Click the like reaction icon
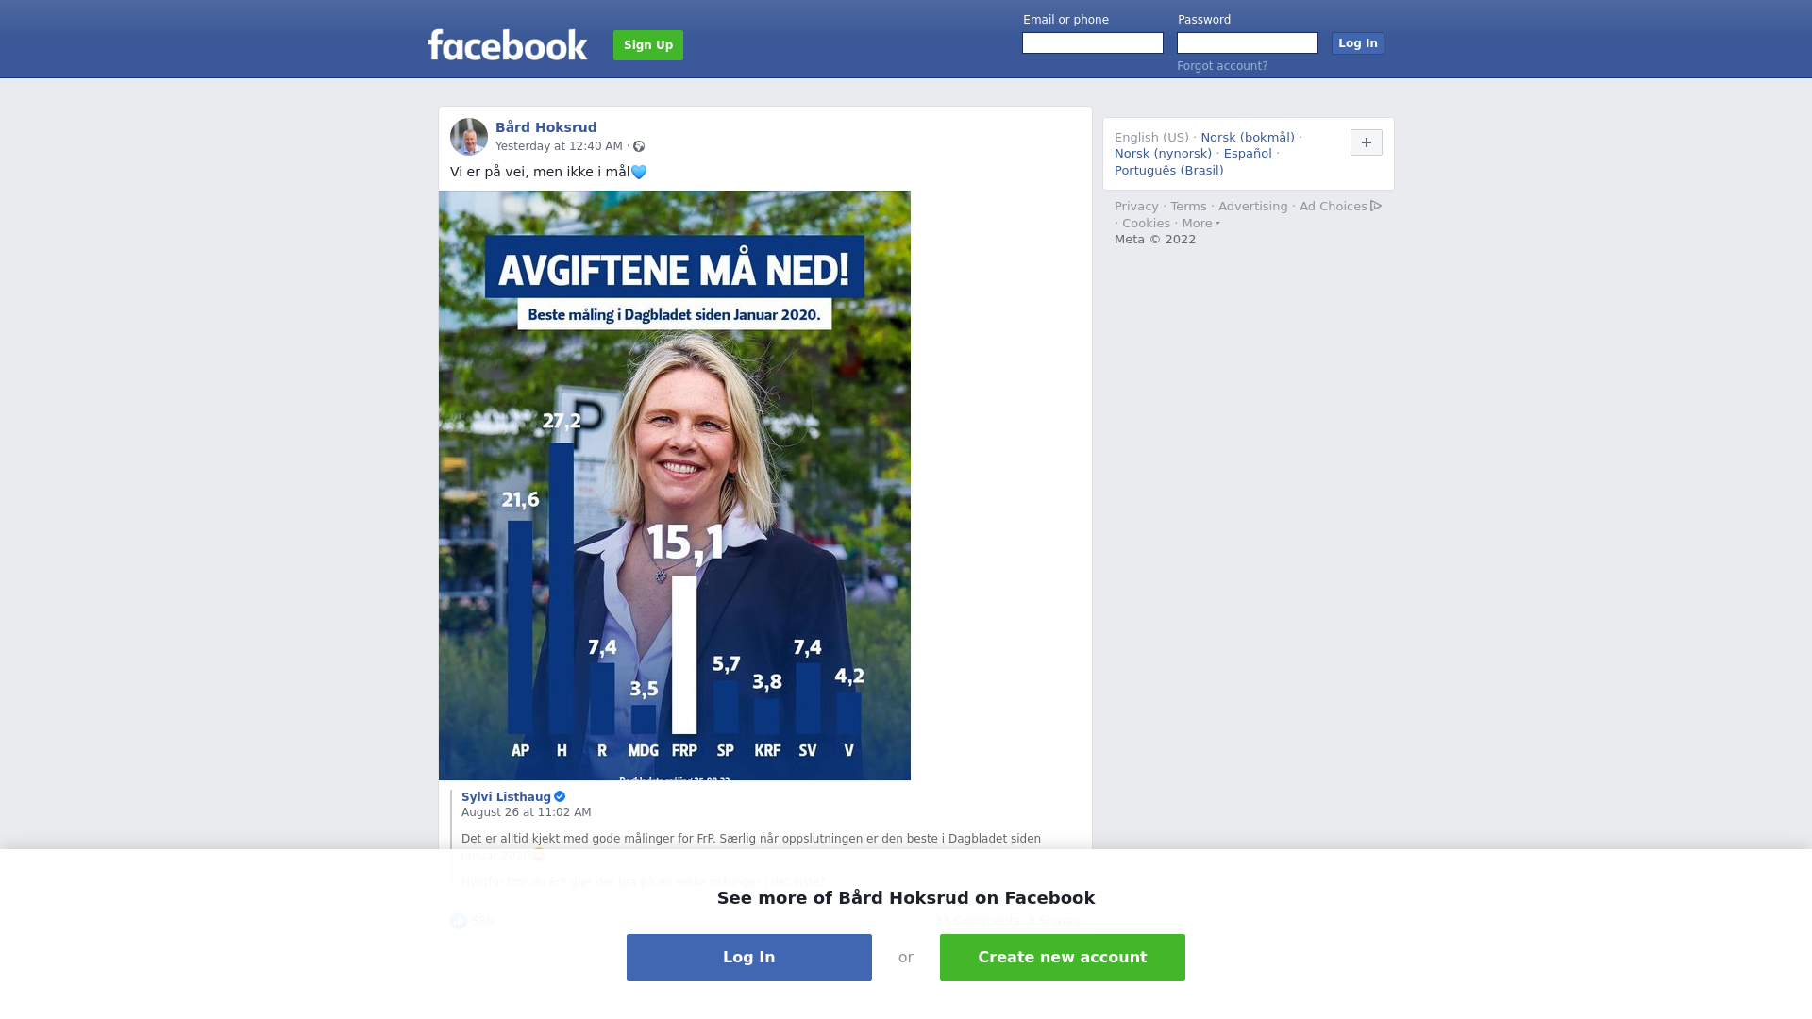Viewport: 1812px width, 1019px height. click(459, 921)
